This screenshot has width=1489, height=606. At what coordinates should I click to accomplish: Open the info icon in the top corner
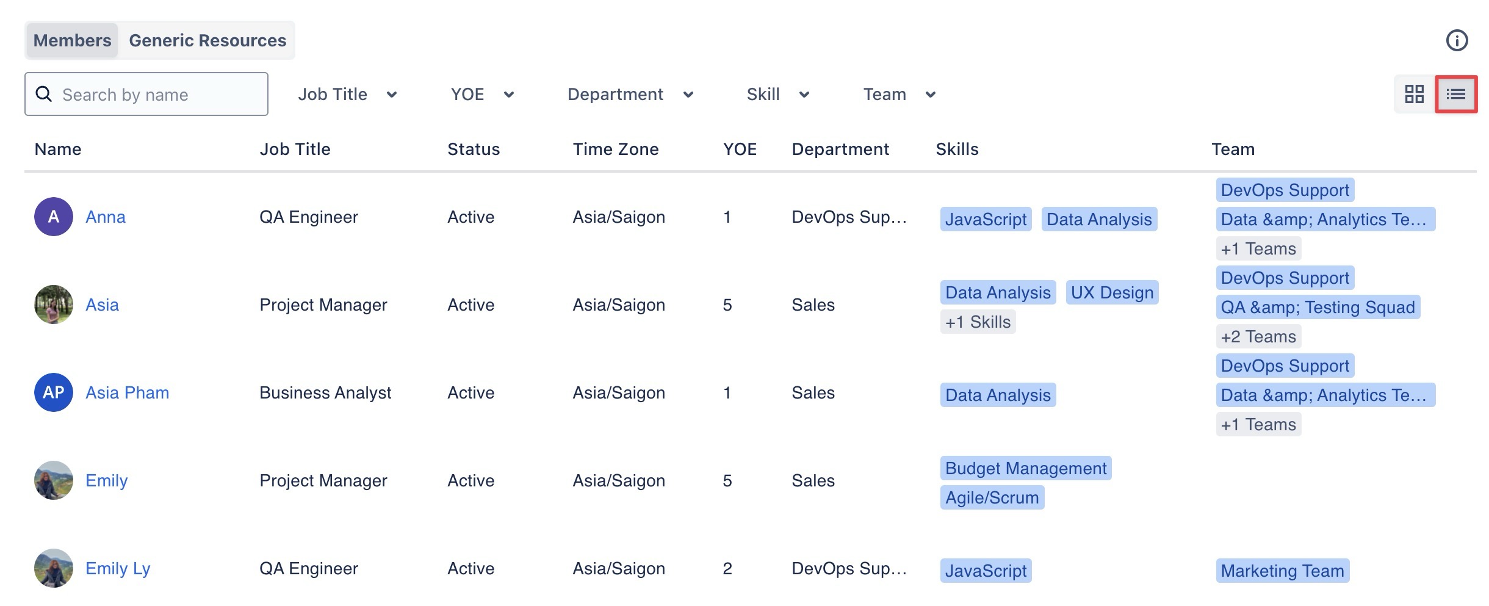[1457, 41]
